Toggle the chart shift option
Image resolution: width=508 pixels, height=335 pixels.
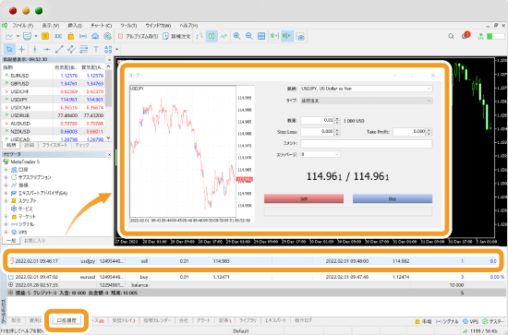(287, 36)
